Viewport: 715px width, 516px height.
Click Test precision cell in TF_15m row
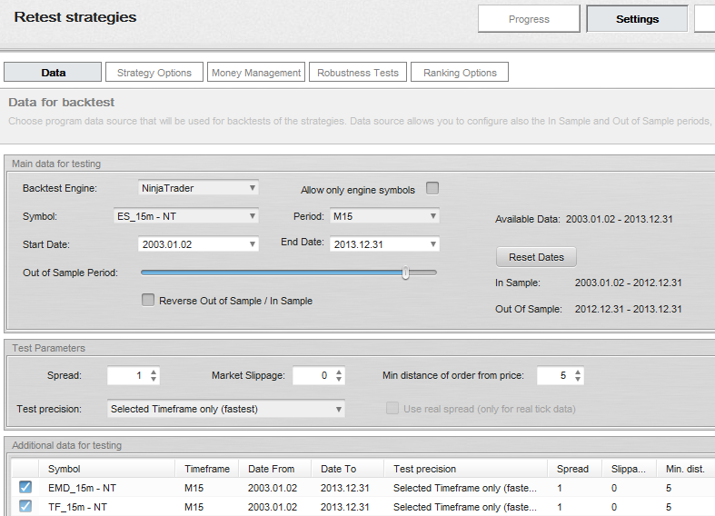(x=465, y=507)
